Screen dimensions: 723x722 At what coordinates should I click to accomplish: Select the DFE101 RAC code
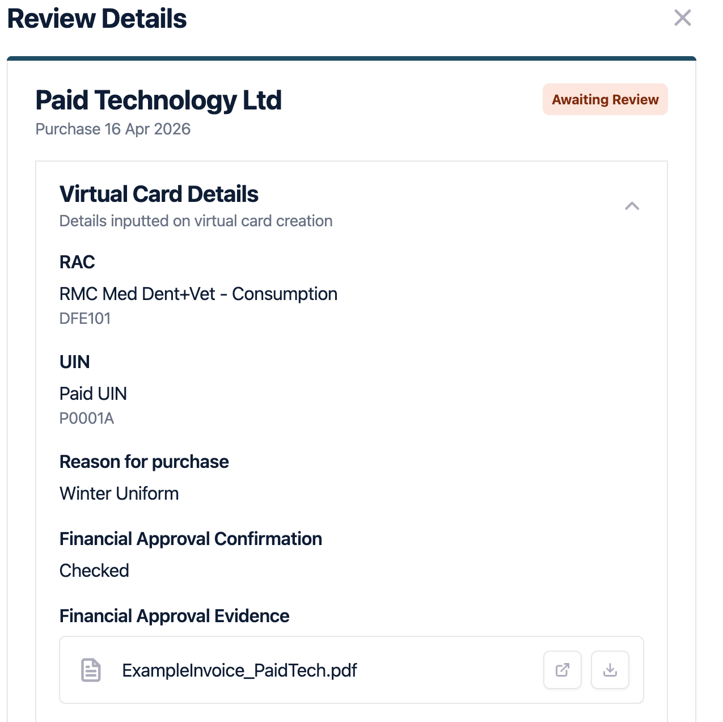coord(85,319)
